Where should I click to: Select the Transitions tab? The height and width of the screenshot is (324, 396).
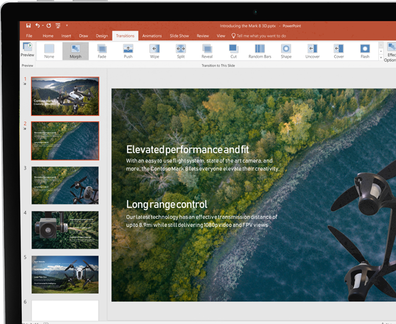coord(125,36)
